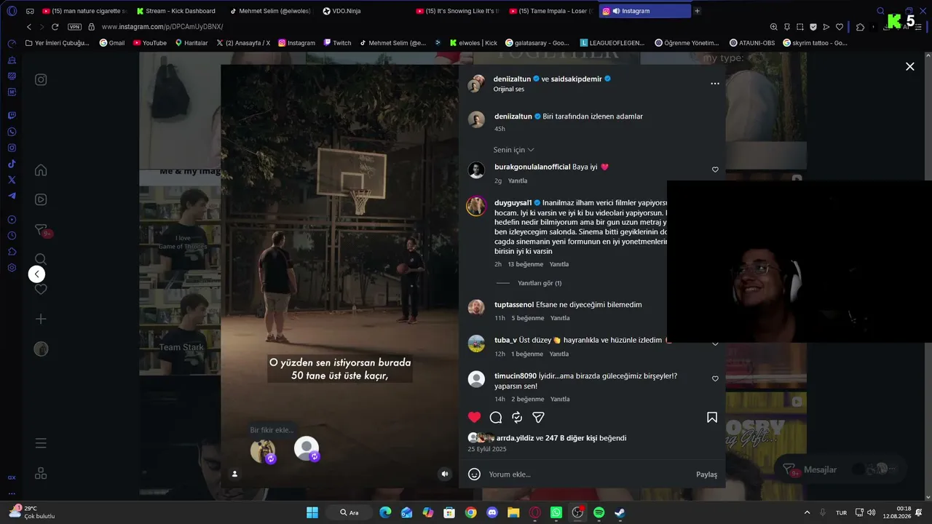The width and height of the screenshot is (932, 524).
Task: Like the post with the red heart icon
Action: (475, 417)
